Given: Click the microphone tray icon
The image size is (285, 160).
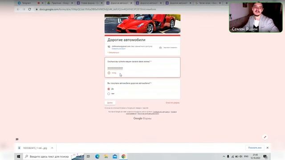Looking at the screenshot, I should (228, 156).
